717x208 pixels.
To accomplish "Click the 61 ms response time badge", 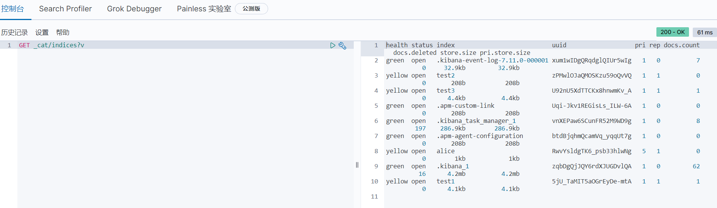I will point(705,33).
